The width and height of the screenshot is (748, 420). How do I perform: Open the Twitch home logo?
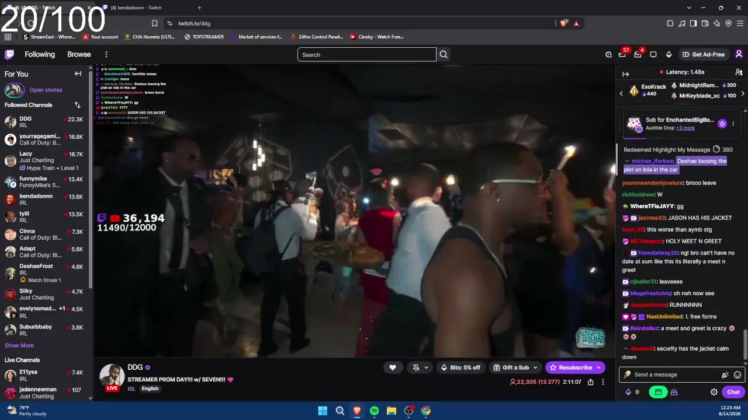[x=9, y=54]
